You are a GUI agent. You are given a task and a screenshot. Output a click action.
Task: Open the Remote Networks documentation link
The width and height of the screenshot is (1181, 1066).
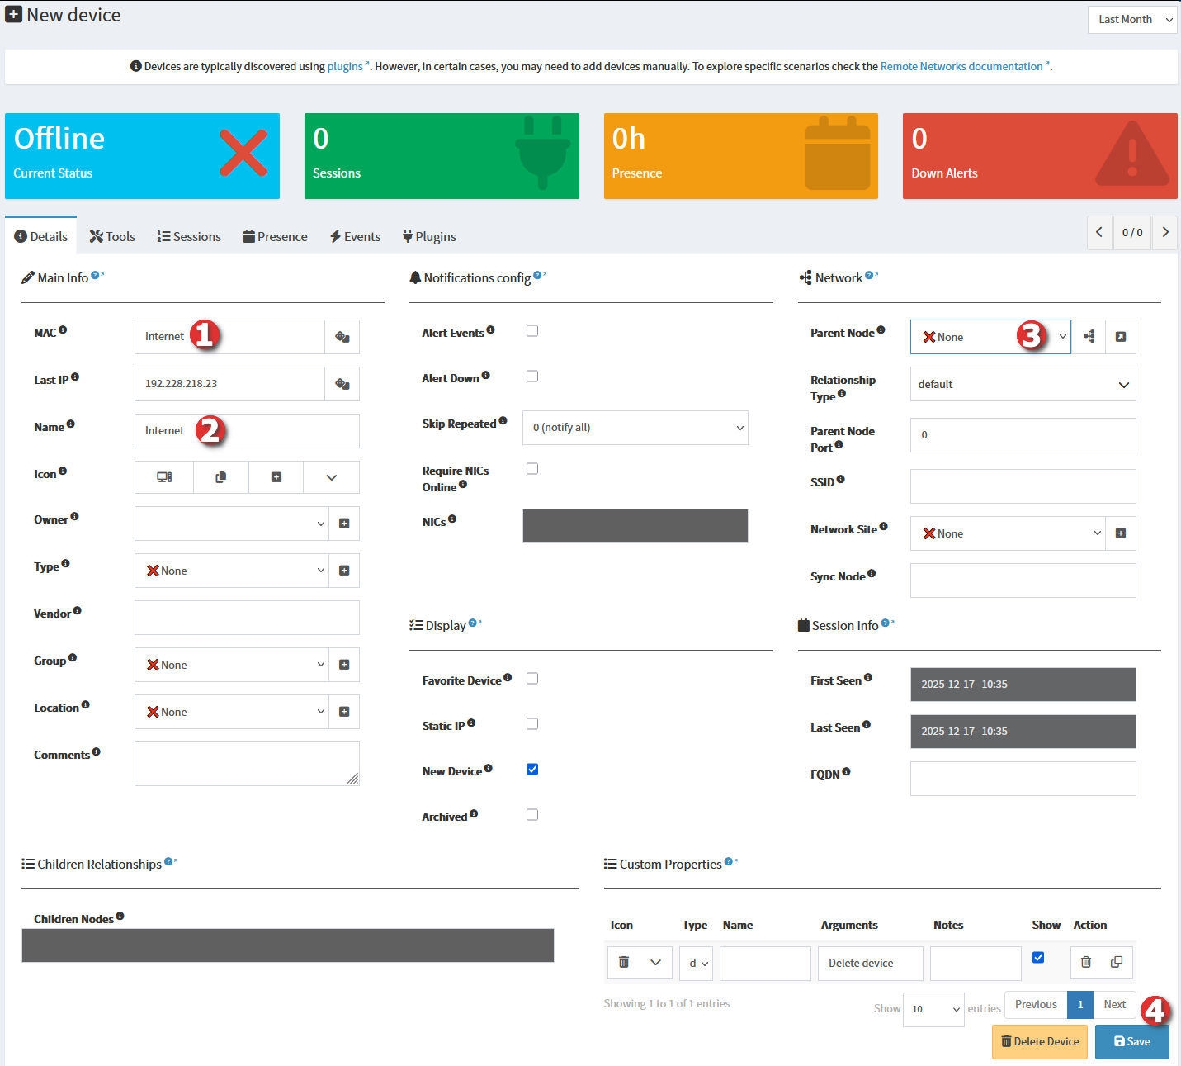(x=961, y=67)
